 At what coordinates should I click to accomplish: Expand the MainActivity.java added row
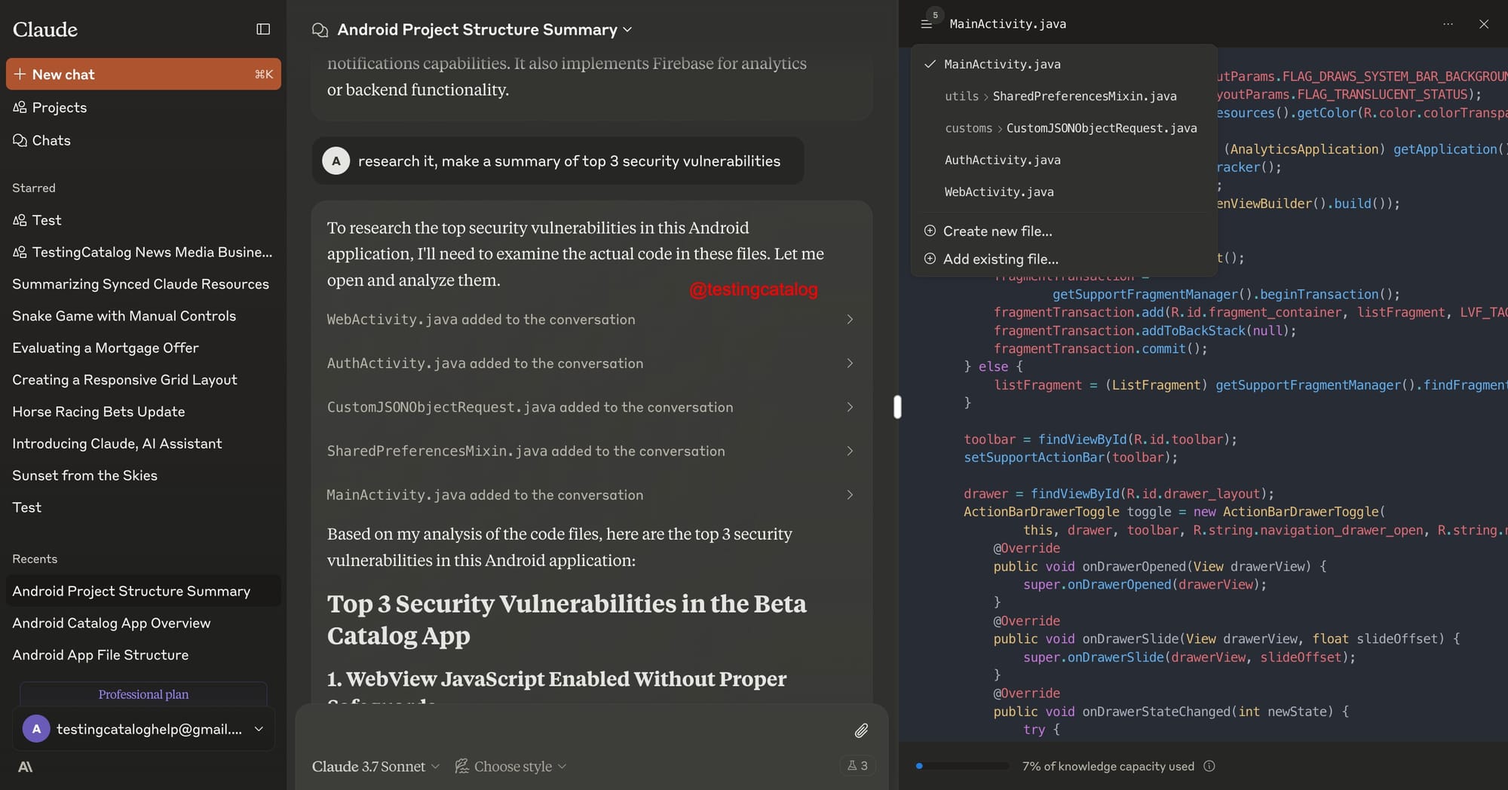click(592, 495)
